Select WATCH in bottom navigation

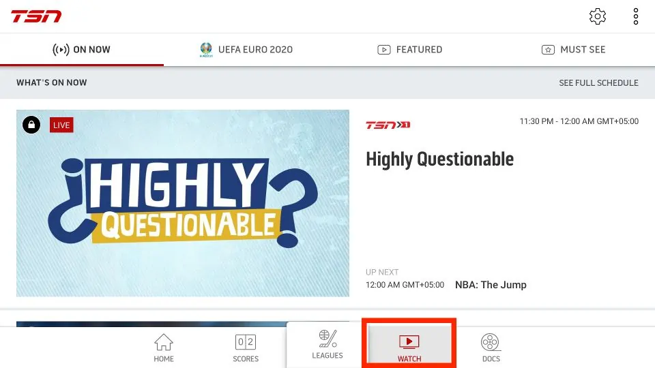tap(409, 348)
